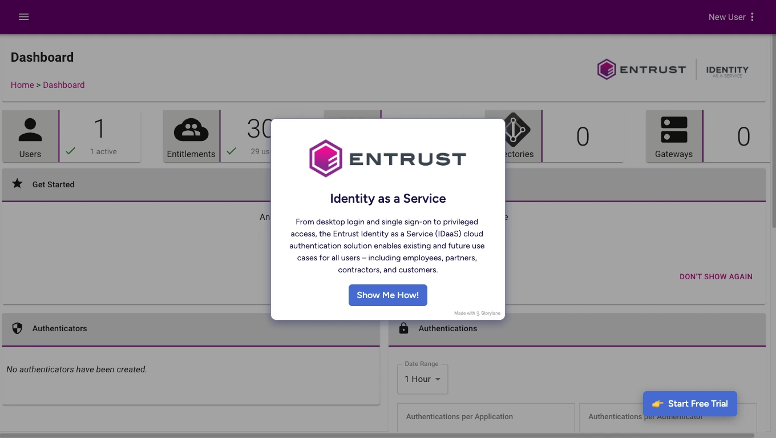Open the New User kebab menu

752,17
